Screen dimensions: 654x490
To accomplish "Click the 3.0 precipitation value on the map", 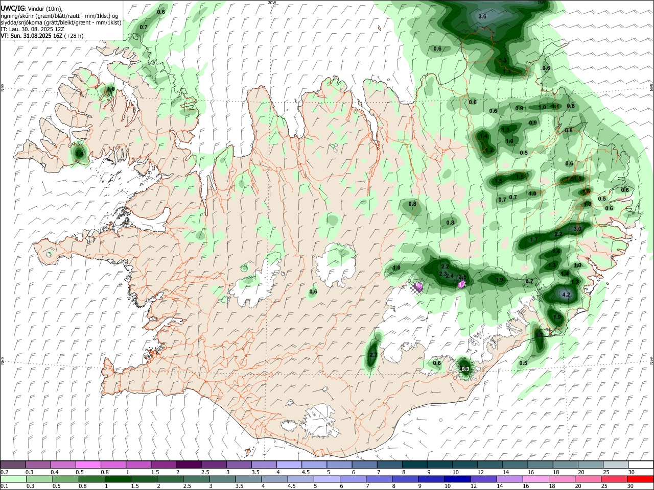I will tap(577, 229).
